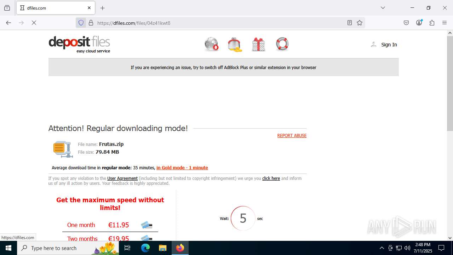This screenshot has width=453, height=255.
Task: Launch Microsoft Edge from the taskbar
Action: coord(145,248)
